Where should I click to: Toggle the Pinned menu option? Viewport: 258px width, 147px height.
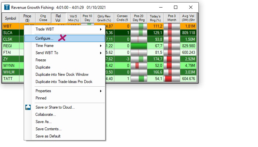pyautogui.click(x=41, y=98)
